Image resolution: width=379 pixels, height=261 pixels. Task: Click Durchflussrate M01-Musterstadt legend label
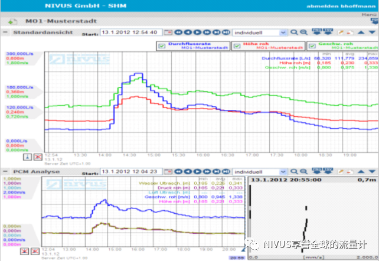pyautogui.click(x=198, y=45)
